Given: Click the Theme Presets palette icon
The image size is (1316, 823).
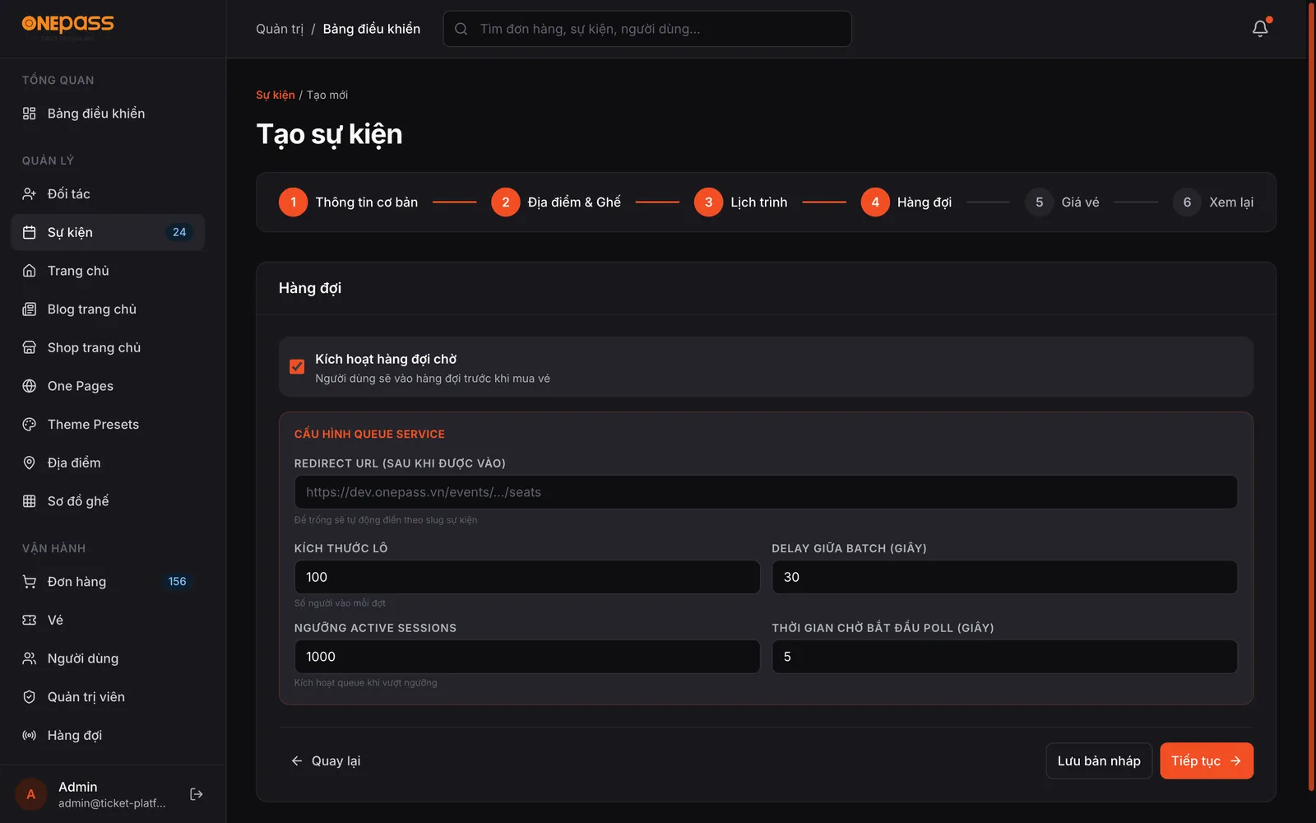Looking at the screenshot, I should click(29, 425).
